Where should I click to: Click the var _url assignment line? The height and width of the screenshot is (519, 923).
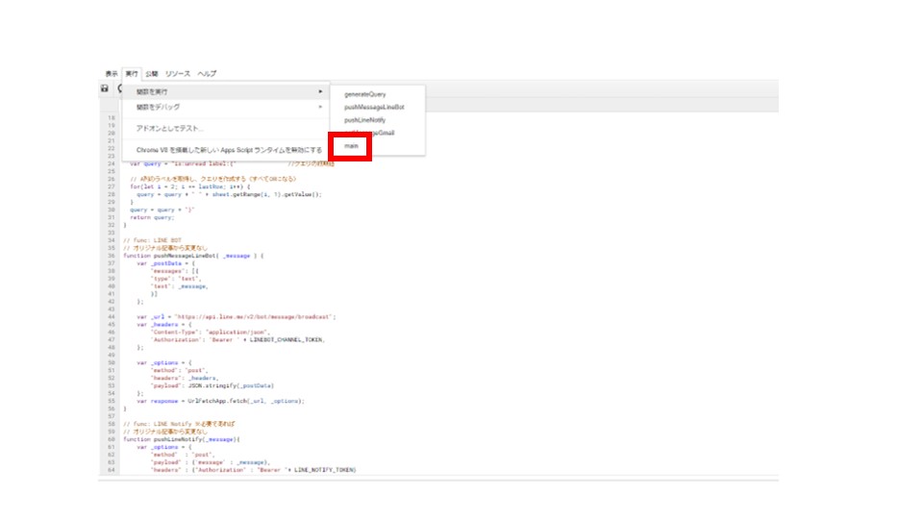click(x=236, y=316)
